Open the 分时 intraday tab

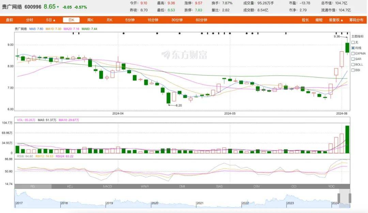point(30,20)
